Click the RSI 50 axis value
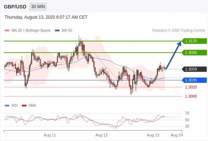Screen dimensions: 208x141 [187, 120]
